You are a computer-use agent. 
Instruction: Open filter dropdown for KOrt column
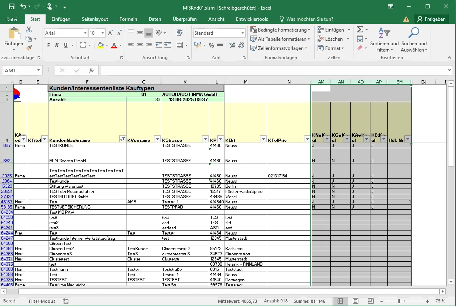[x=263, y=139]
